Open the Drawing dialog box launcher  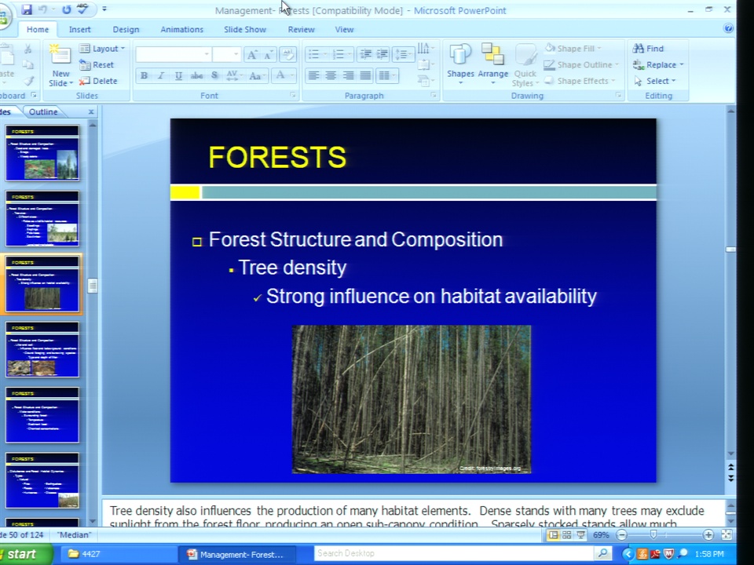619,95
